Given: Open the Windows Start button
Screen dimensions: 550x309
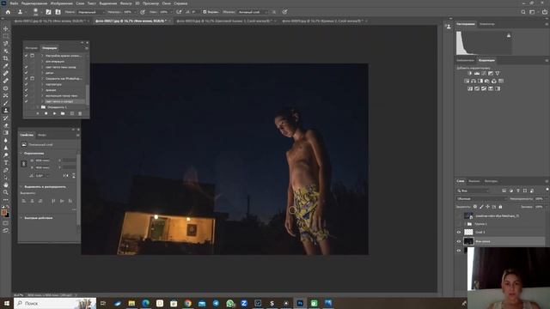Looking at the screenshot, I should (6, 303).
